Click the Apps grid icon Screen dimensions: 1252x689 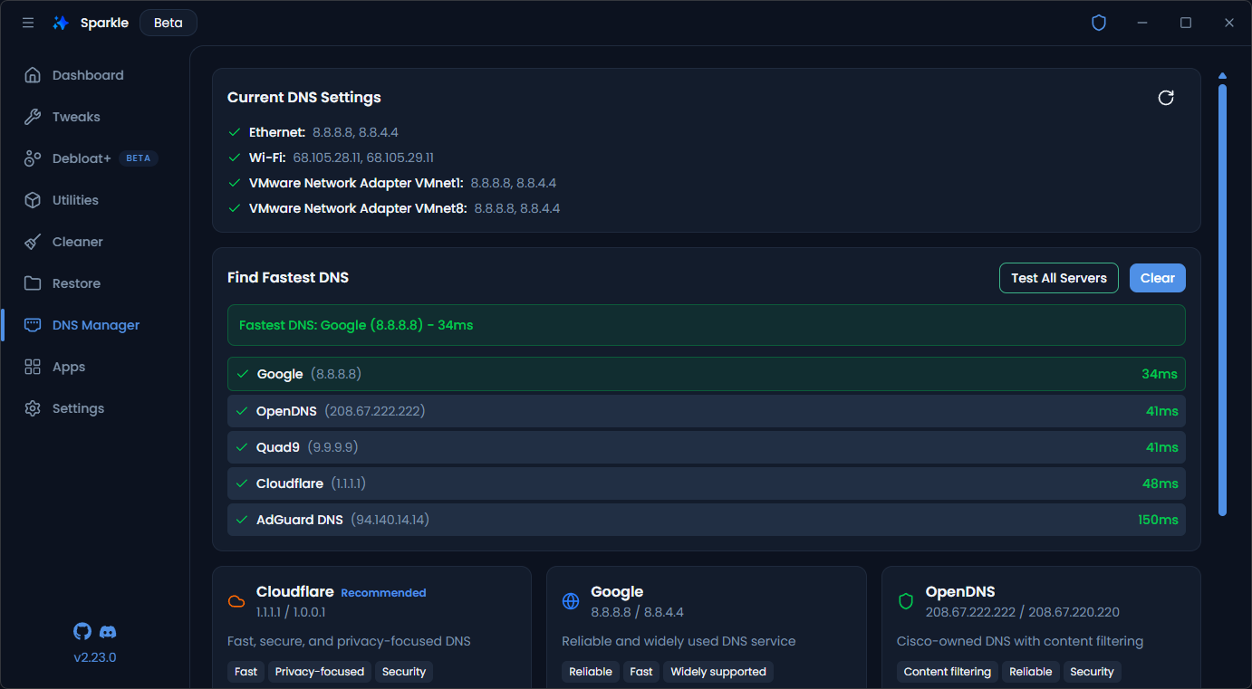pyautogui.click(x=33, y=367)
